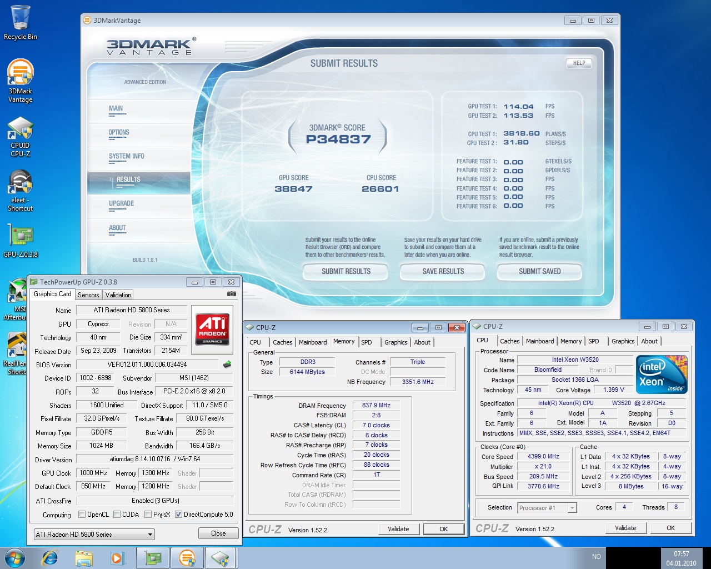Click the Driver Version field in GPU-Z
The image size is (711, 569).
pos(154,459)
